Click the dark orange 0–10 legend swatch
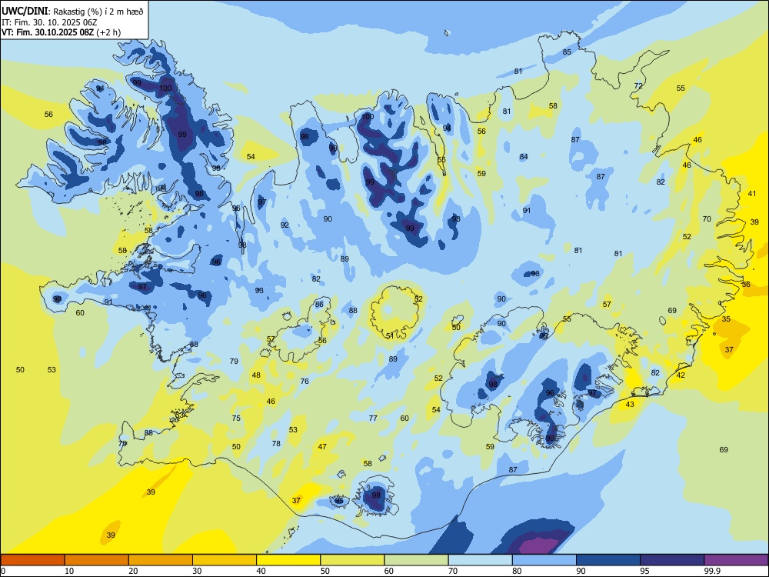Viewport: 769px width, 577px height. click(x=32, y=560)
